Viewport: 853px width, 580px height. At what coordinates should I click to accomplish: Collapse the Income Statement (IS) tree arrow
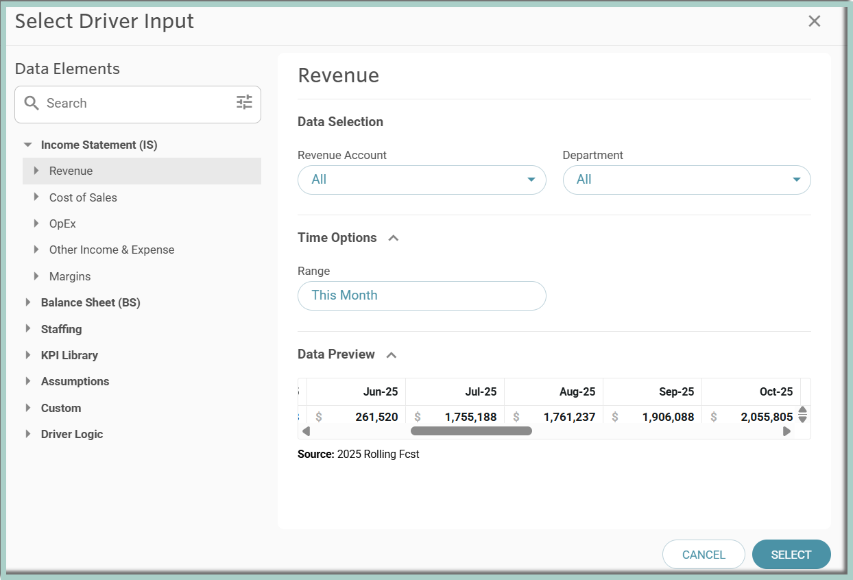pos(28,145)
